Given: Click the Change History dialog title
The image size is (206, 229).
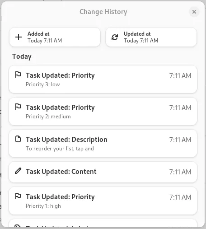Looking at the screenshot, I should tap(103, 12).
